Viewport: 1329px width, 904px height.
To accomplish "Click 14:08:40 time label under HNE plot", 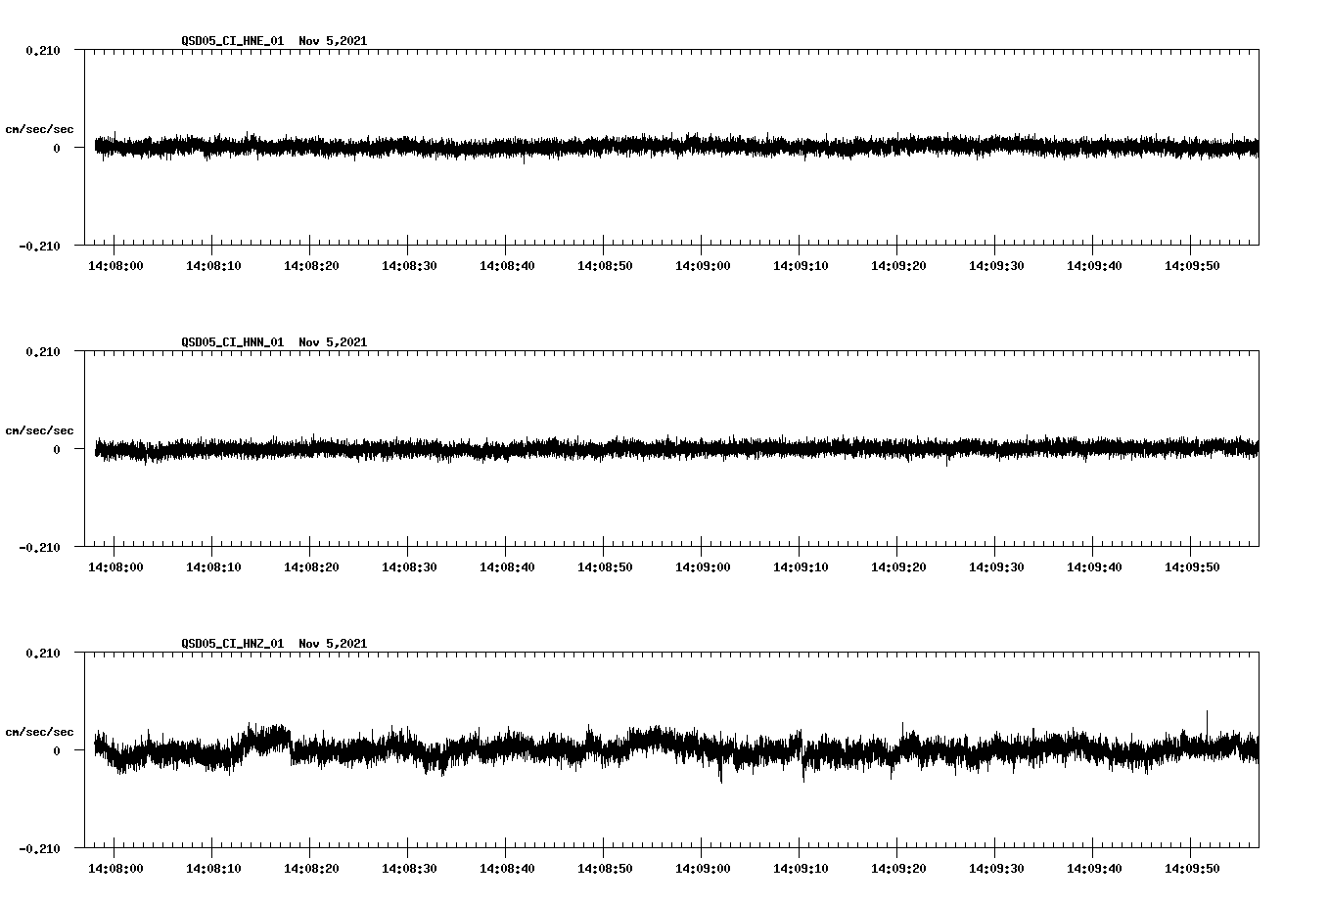I will 507,266.
